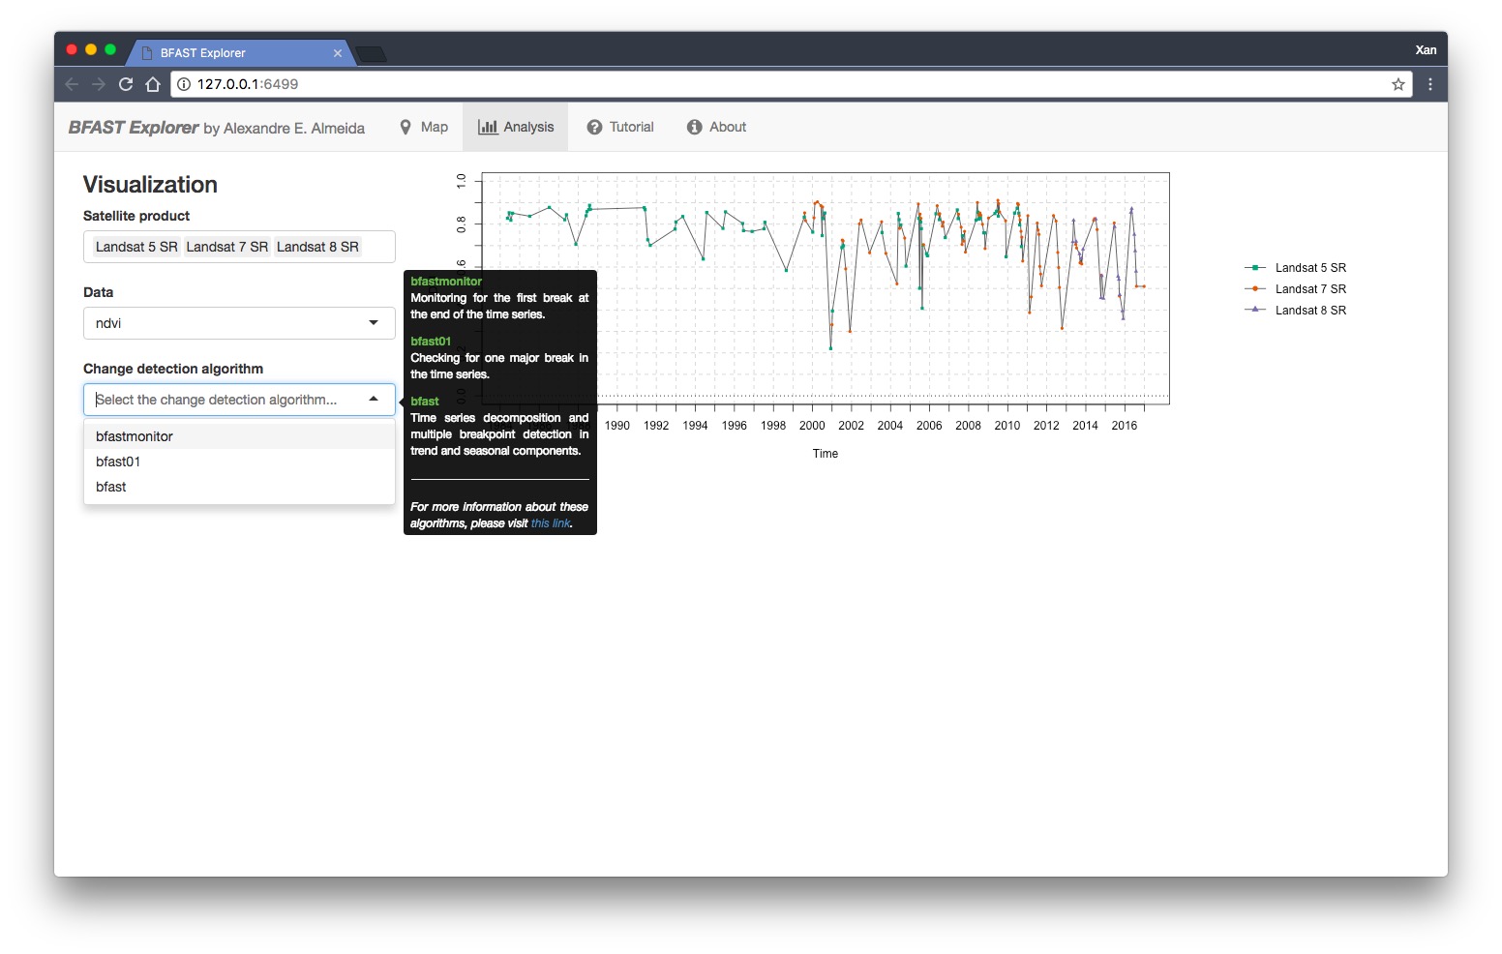
Task: Click the green fullscreen window button
Action: click(x=110, y=49)
